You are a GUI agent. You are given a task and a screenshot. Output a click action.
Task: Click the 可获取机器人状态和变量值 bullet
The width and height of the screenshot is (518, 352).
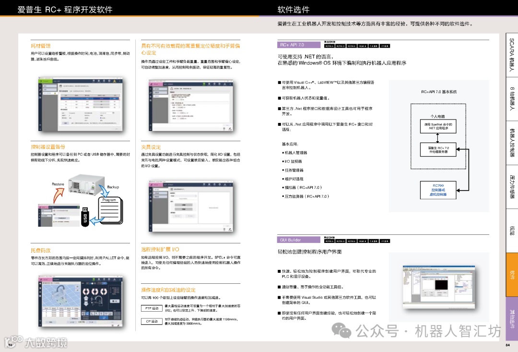point(304,98)
